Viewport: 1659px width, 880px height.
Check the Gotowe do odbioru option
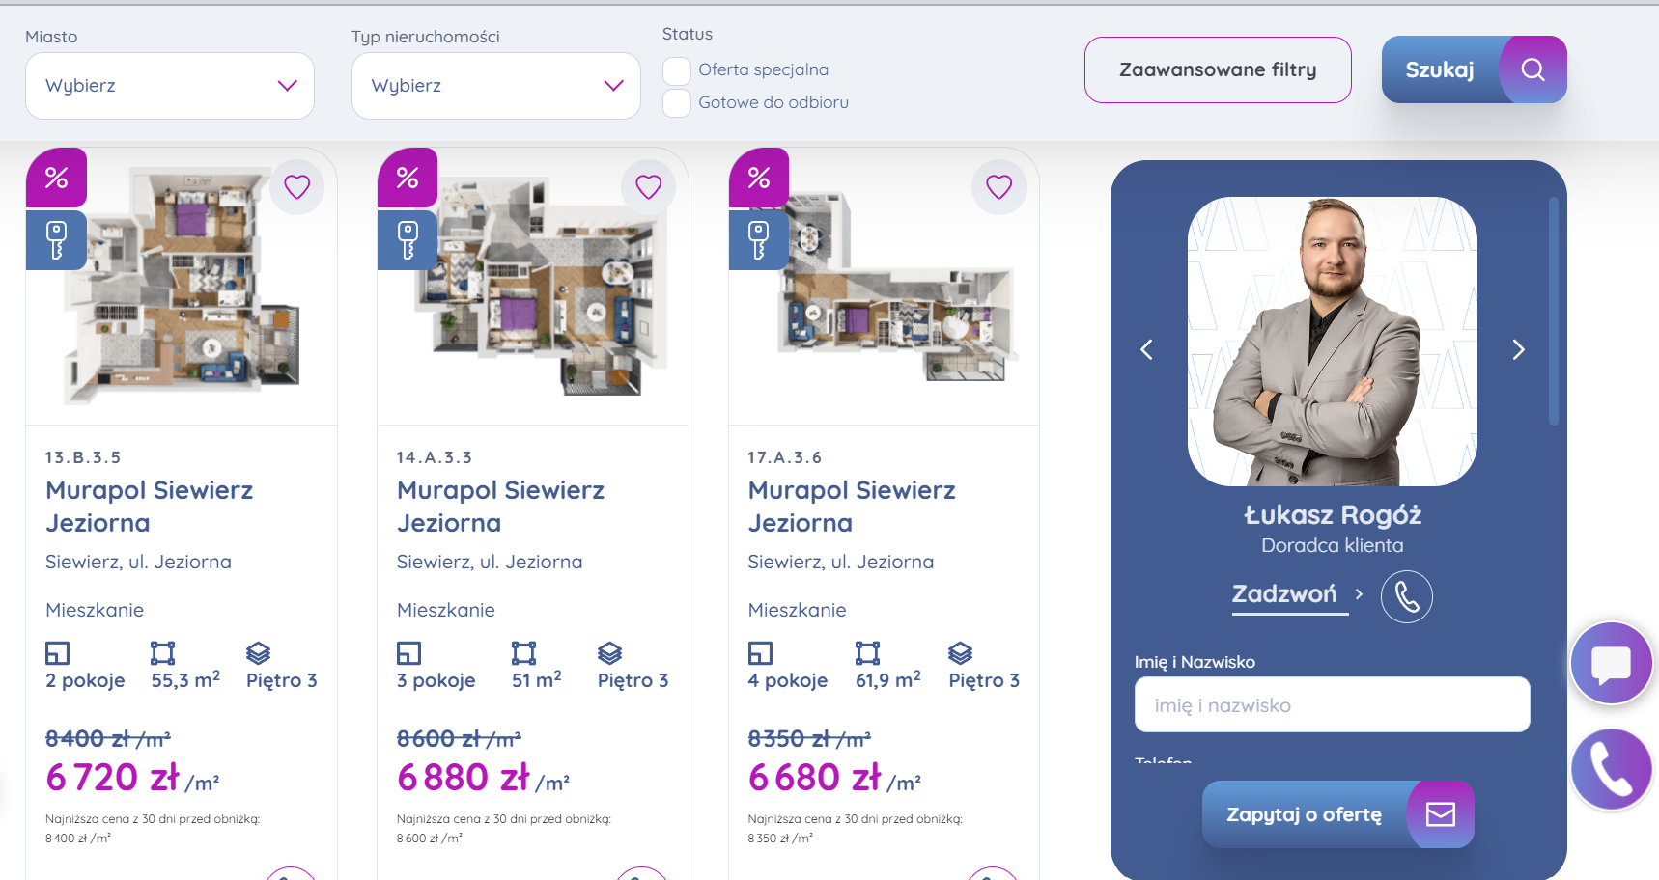[x=677, y=103]
